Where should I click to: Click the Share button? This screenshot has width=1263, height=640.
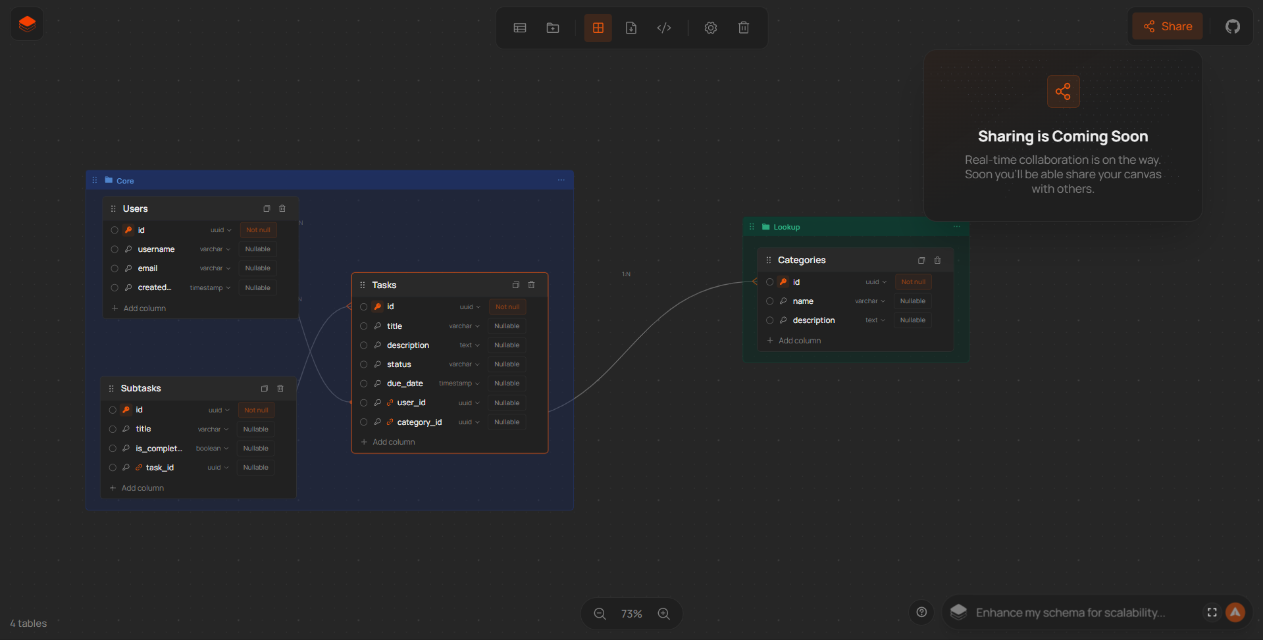(x=1167, y=26)
